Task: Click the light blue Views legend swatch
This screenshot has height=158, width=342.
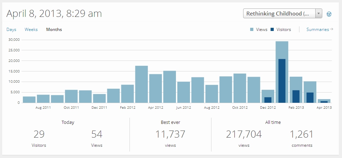Action: pyautogui.click(x=252, y=30)
